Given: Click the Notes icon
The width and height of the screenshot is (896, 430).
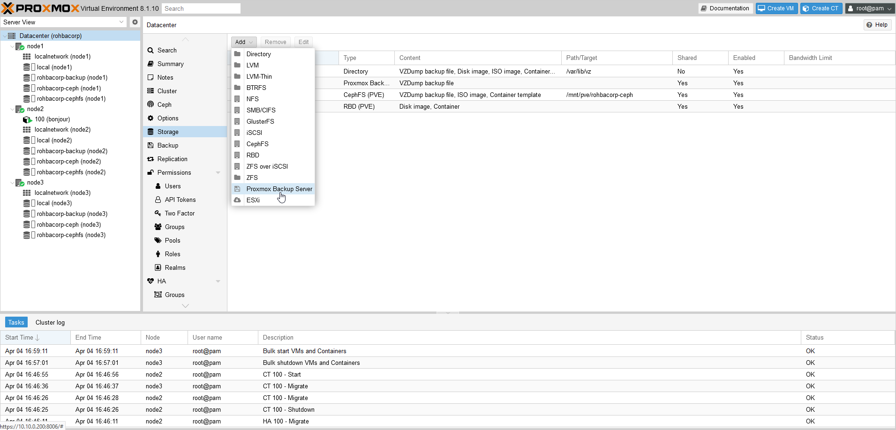Looking at the screenshot, I should (x=151, y=77).
